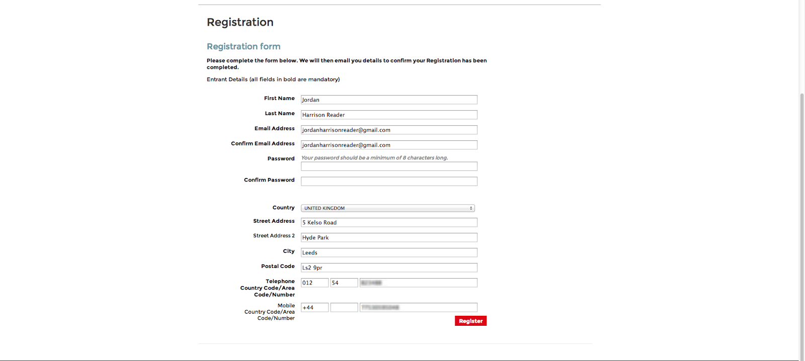Click the Country label
The image size is (805, 361).
[283, 208]
